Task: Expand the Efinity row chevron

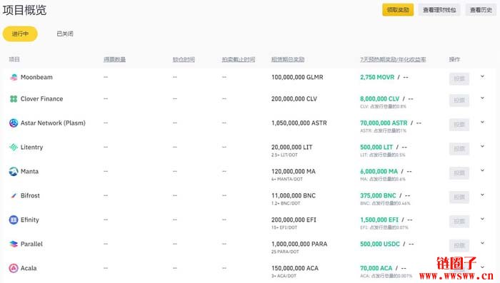Action: [x=482, y=219]
